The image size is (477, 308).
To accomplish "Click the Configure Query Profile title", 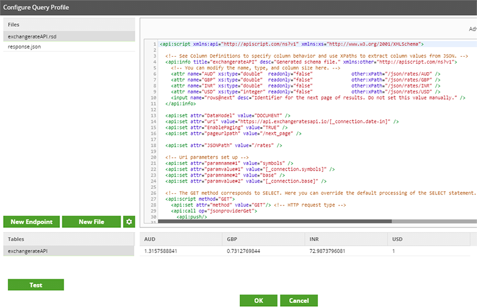I will [x=36, y=7].
